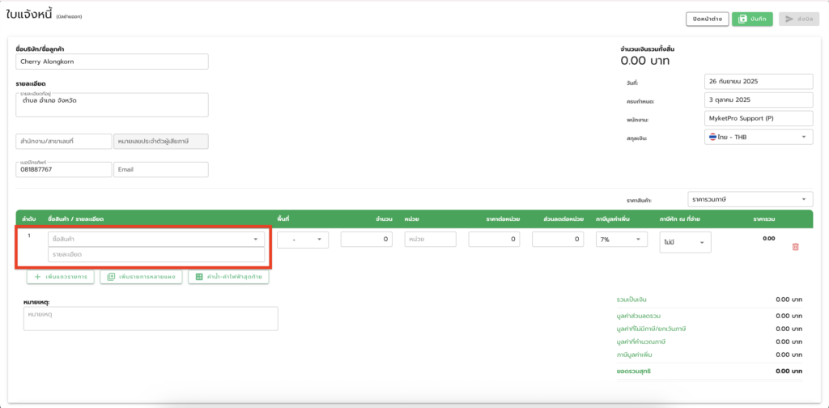The width and height of the screenshot is (829, 408).
Task: Open the product name (ชื่อสินค้า) dropdown
Action: 155,240
